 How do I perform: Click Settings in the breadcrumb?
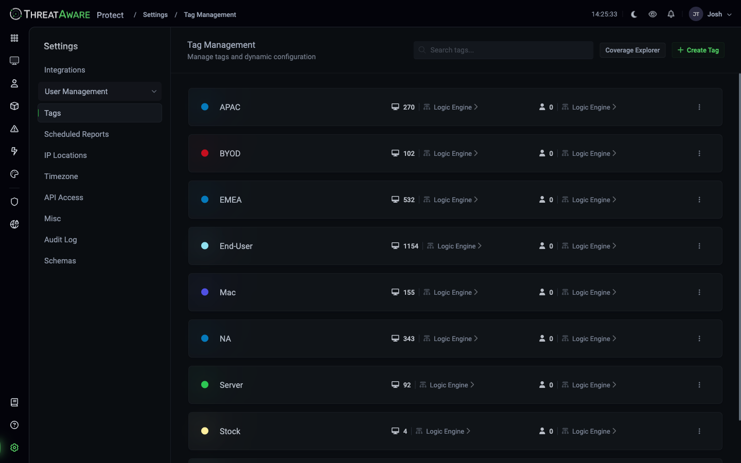tap(155, 14)
